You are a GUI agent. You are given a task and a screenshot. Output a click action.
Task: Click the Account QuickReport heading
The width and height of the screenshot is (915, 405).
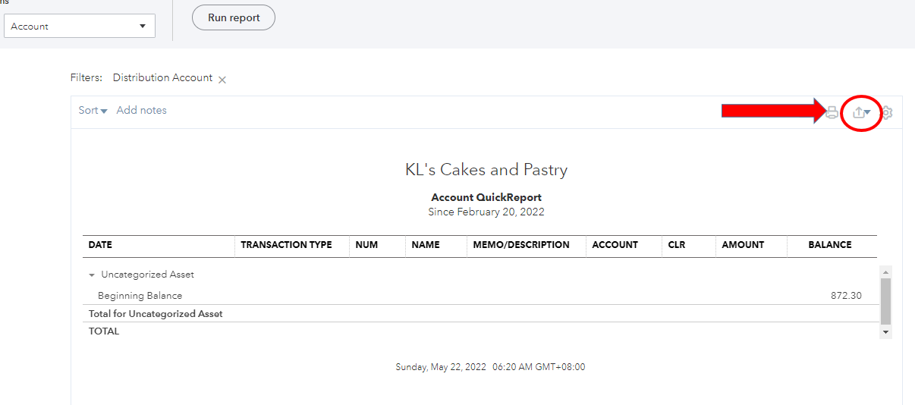click(x=486, y=198)
